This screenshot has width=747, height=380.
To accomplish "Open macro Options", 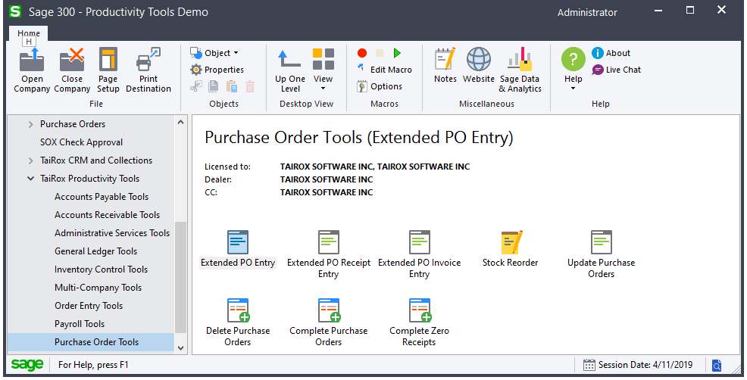I will point(380,86).
